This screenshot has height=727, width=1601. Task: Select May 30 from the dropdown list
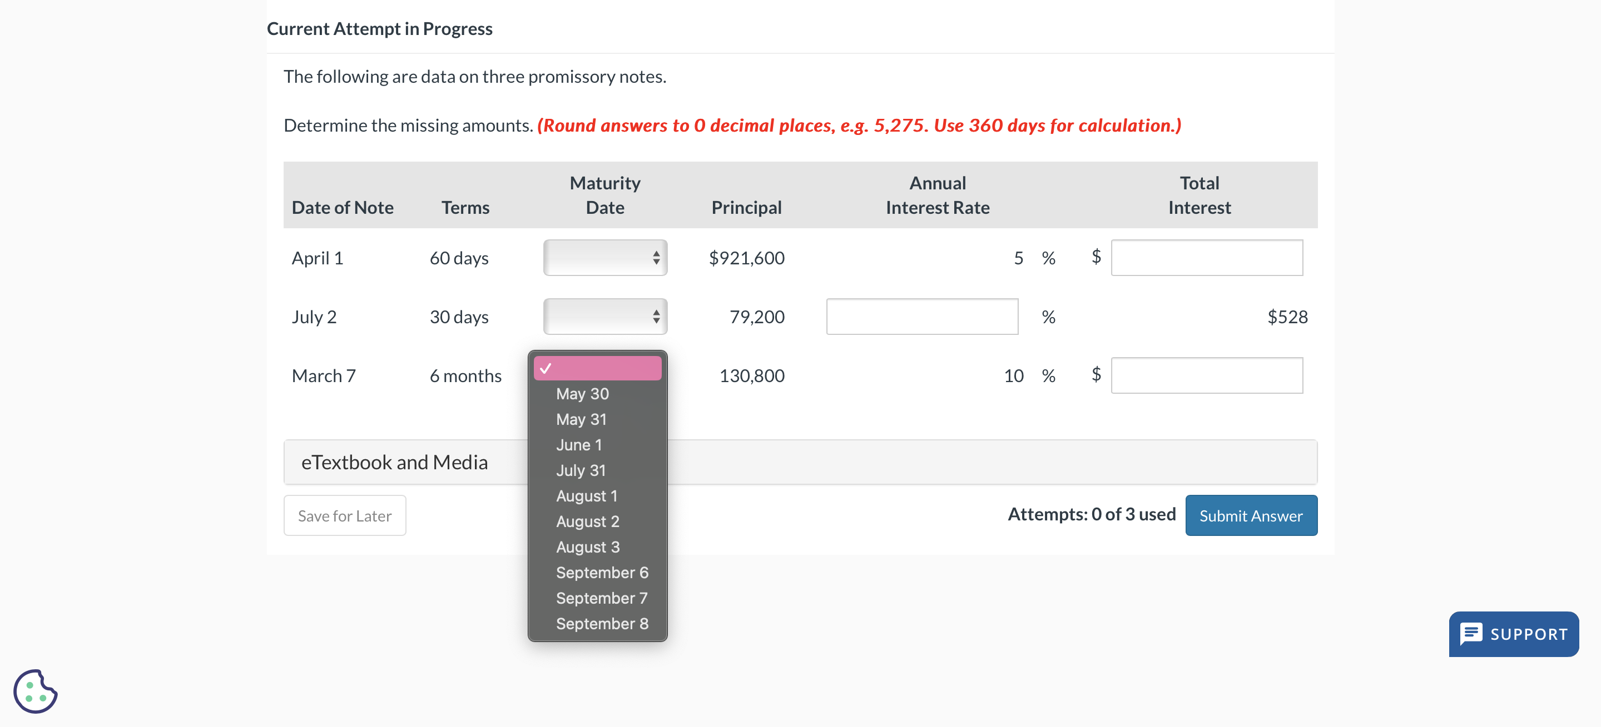[x=582, y=394]
